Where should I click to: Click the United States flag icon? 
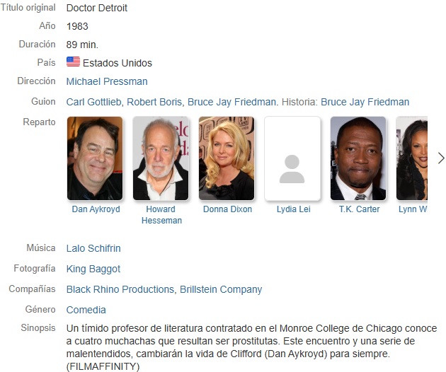[73, 62]
